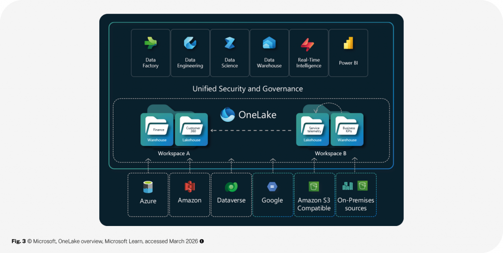Click the Workspace A label
The image size is (503, 253).
[x=174, y=154]
